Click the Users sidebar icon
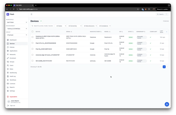 [x=8, y=65]
